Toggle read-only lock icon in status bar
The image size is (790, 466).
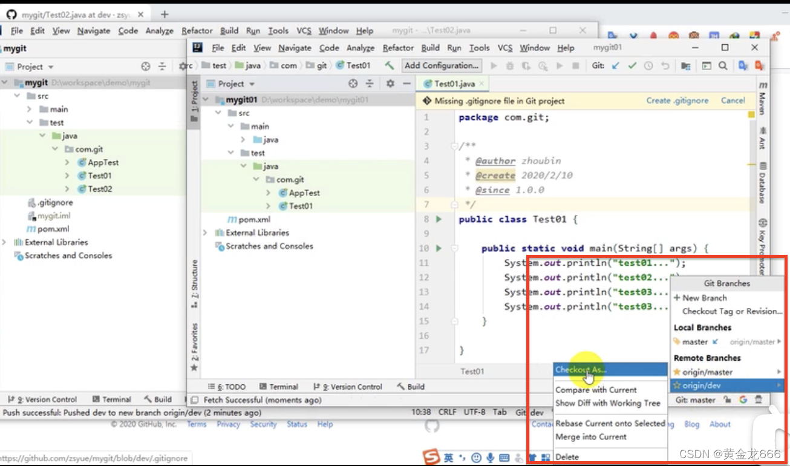click(x=727, y=400)
